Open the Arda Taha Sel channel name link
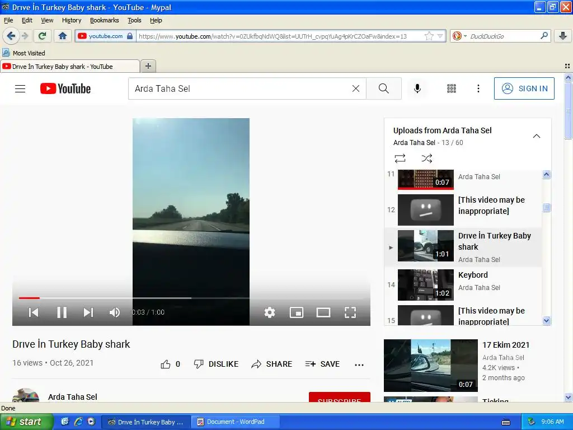This screenshot has height=430, width=573. point(73,397)
